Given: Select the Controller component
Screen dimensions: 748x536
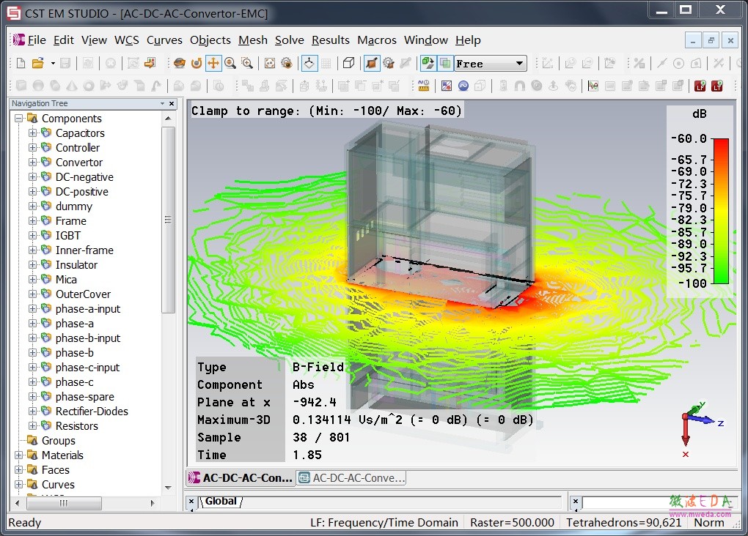Looking at the screenshot, I should (77, 148).
